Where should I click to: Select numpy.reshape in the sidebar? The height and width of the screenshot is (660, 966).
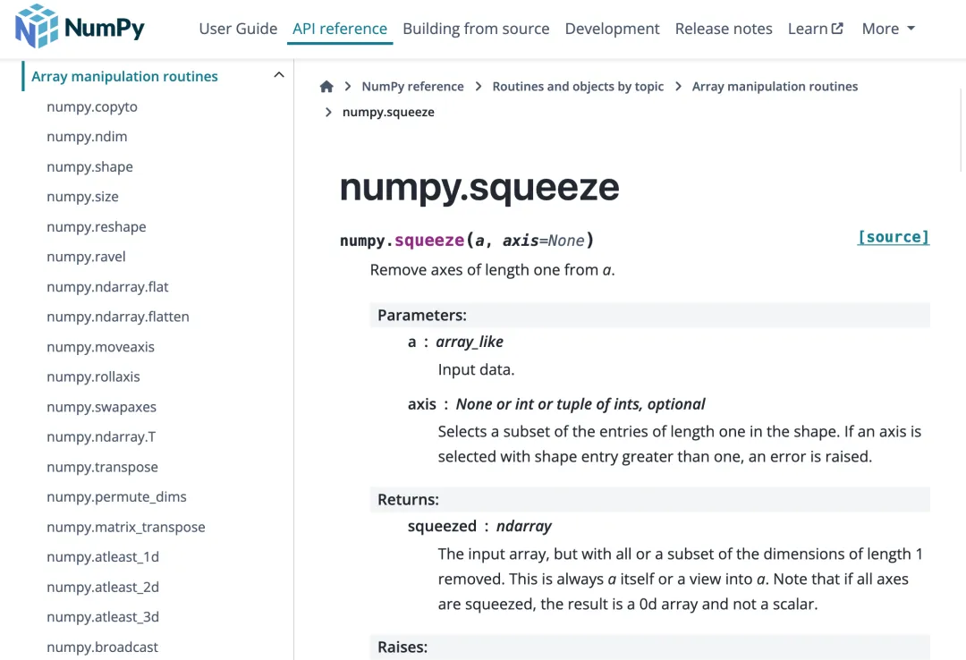[97, 227]
